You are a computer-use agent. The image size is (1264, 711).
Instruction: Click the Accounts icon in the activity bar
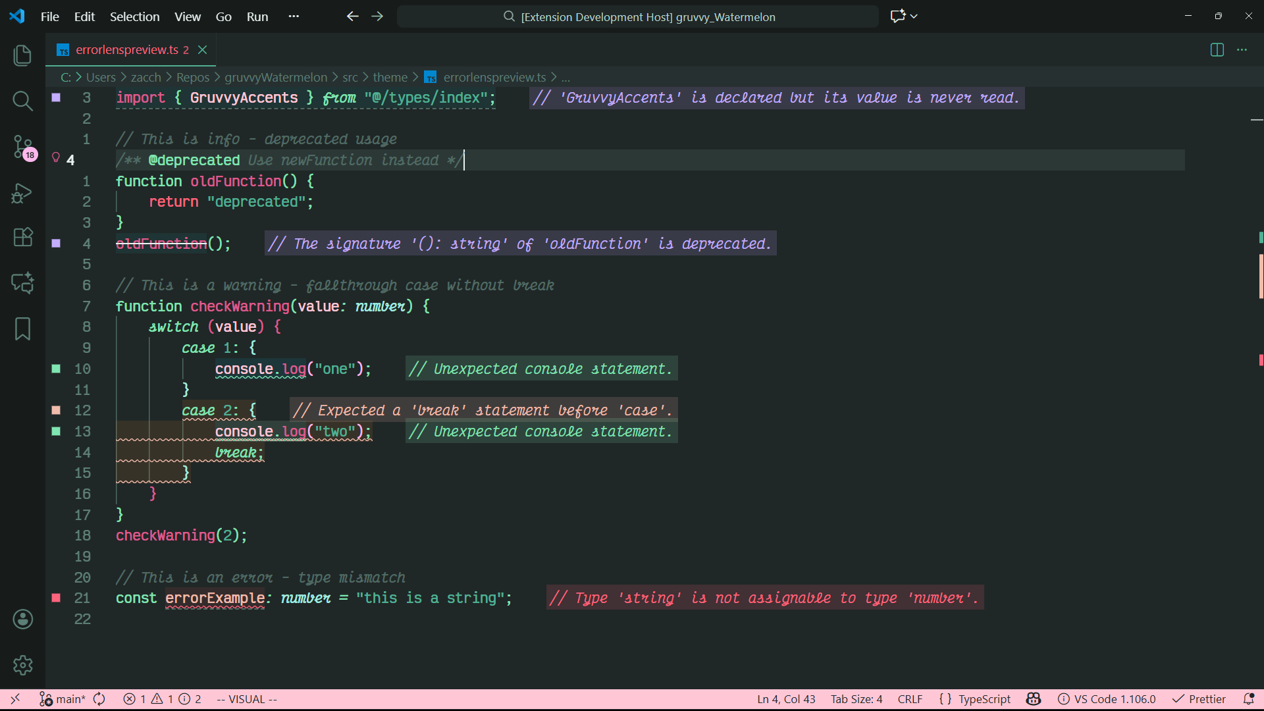[22, 619]
